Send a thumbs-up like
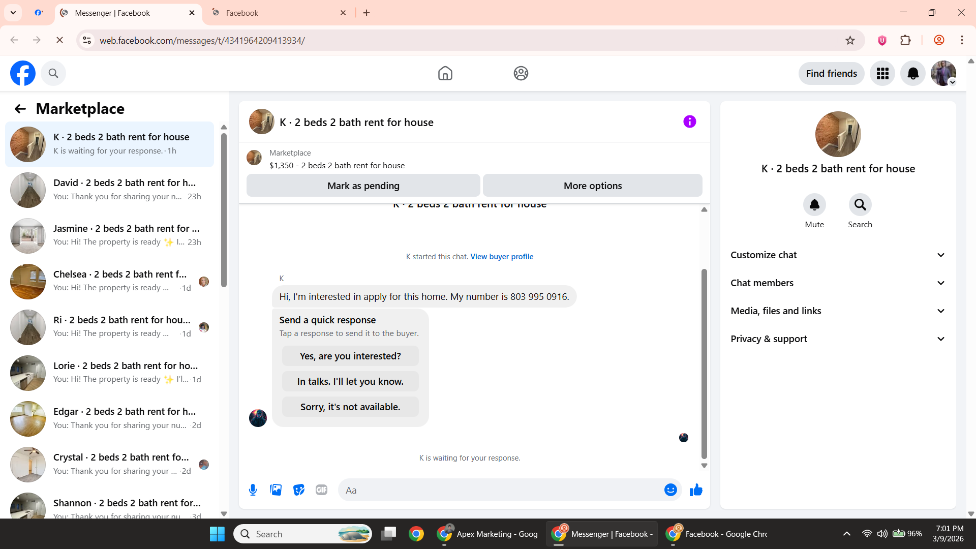976x549 pixels. (696, 490)
